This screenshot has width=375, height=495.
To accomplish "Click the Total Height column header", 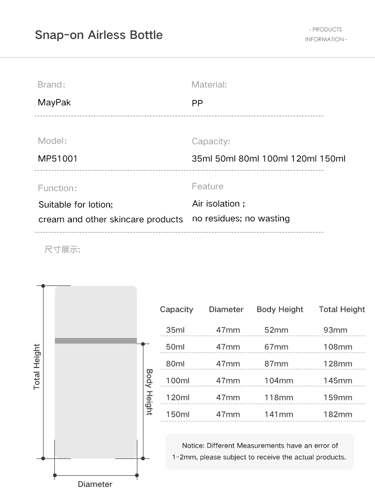I will click(342, 309).
